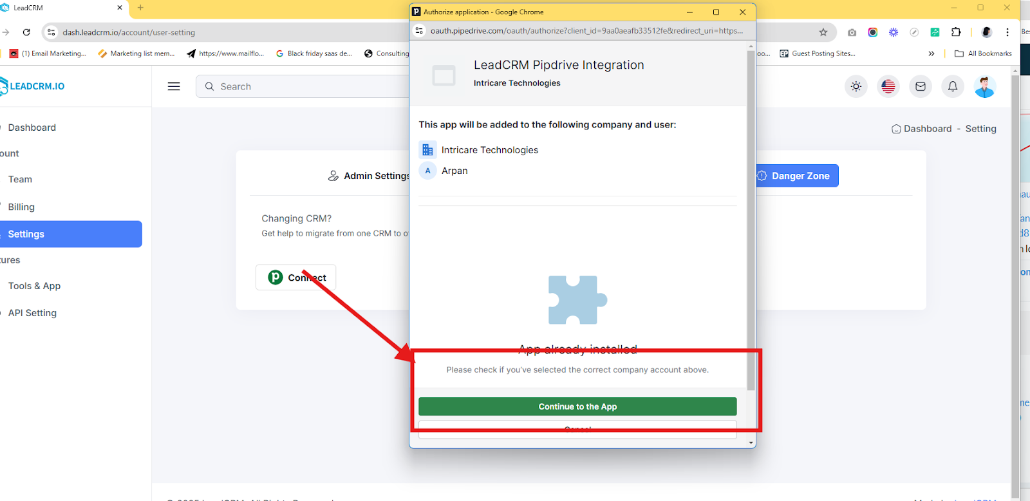Open the notification bell icon

[953, 86]
